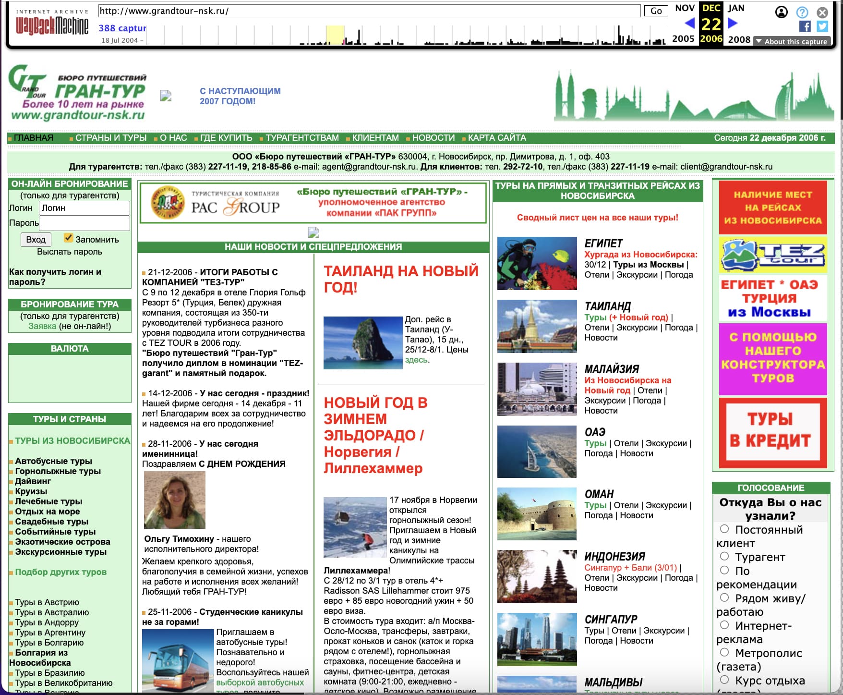The width and height of the screenshot is (843, 695).
Task: Click the Вход login button
Action: (x=36, y=239)
